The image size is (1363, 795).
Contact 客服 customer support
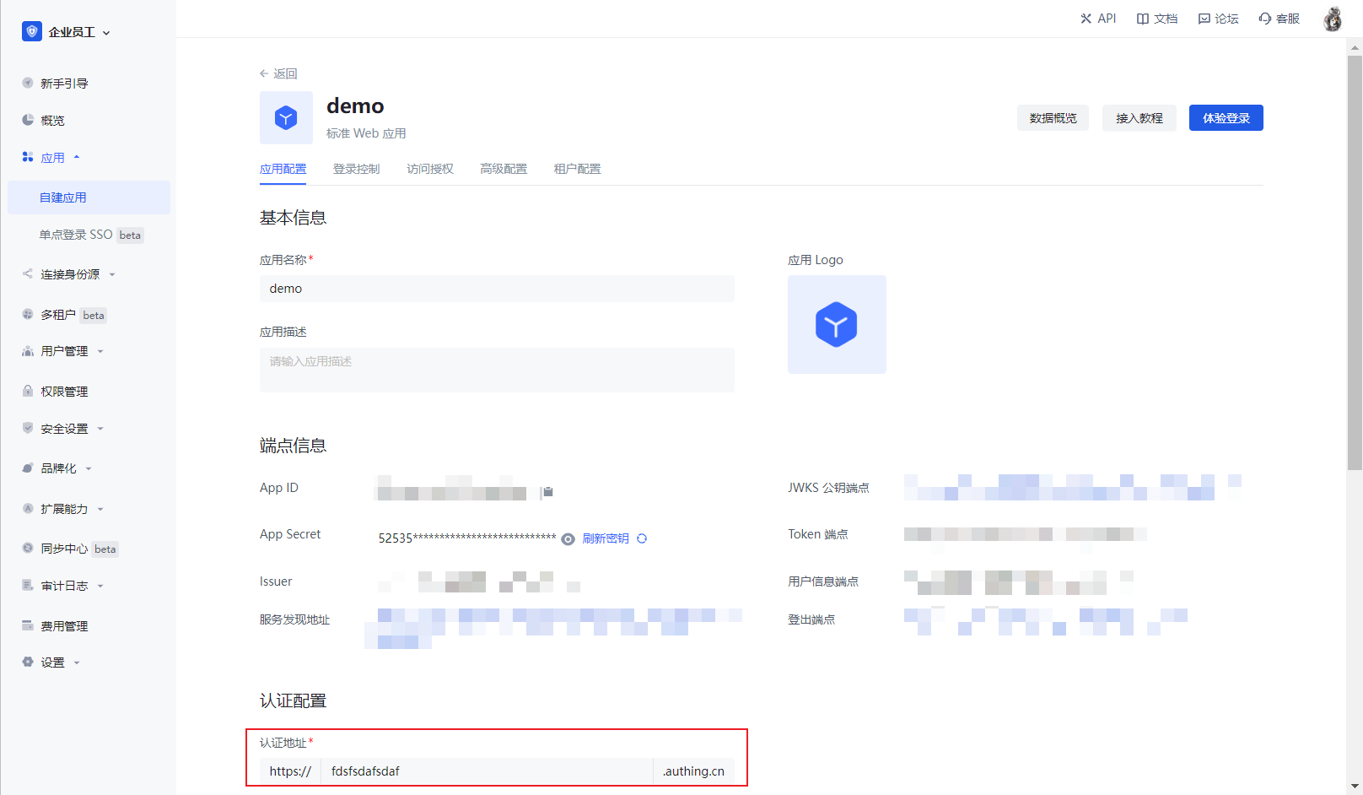click(x=1279, y=19)
